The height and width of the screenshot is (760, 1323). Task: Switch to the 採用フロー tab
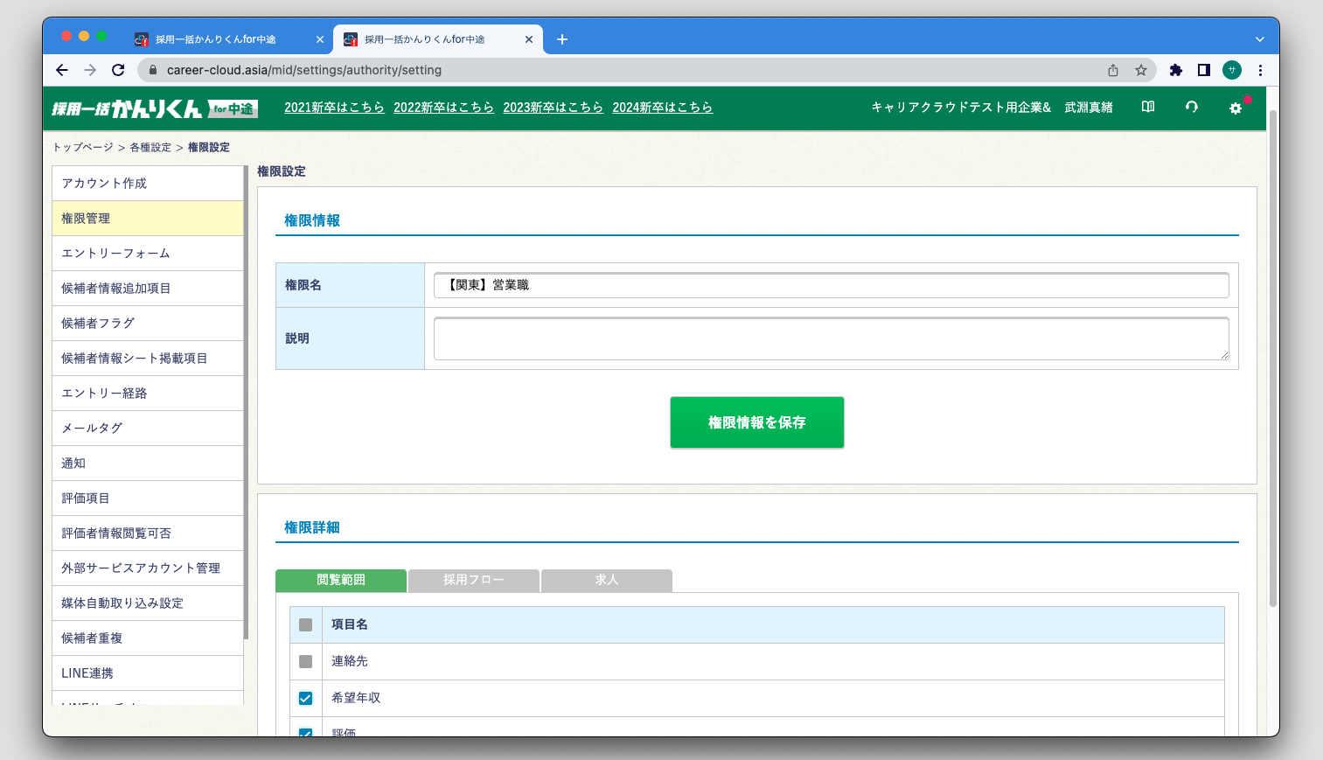tap(474, 580)
